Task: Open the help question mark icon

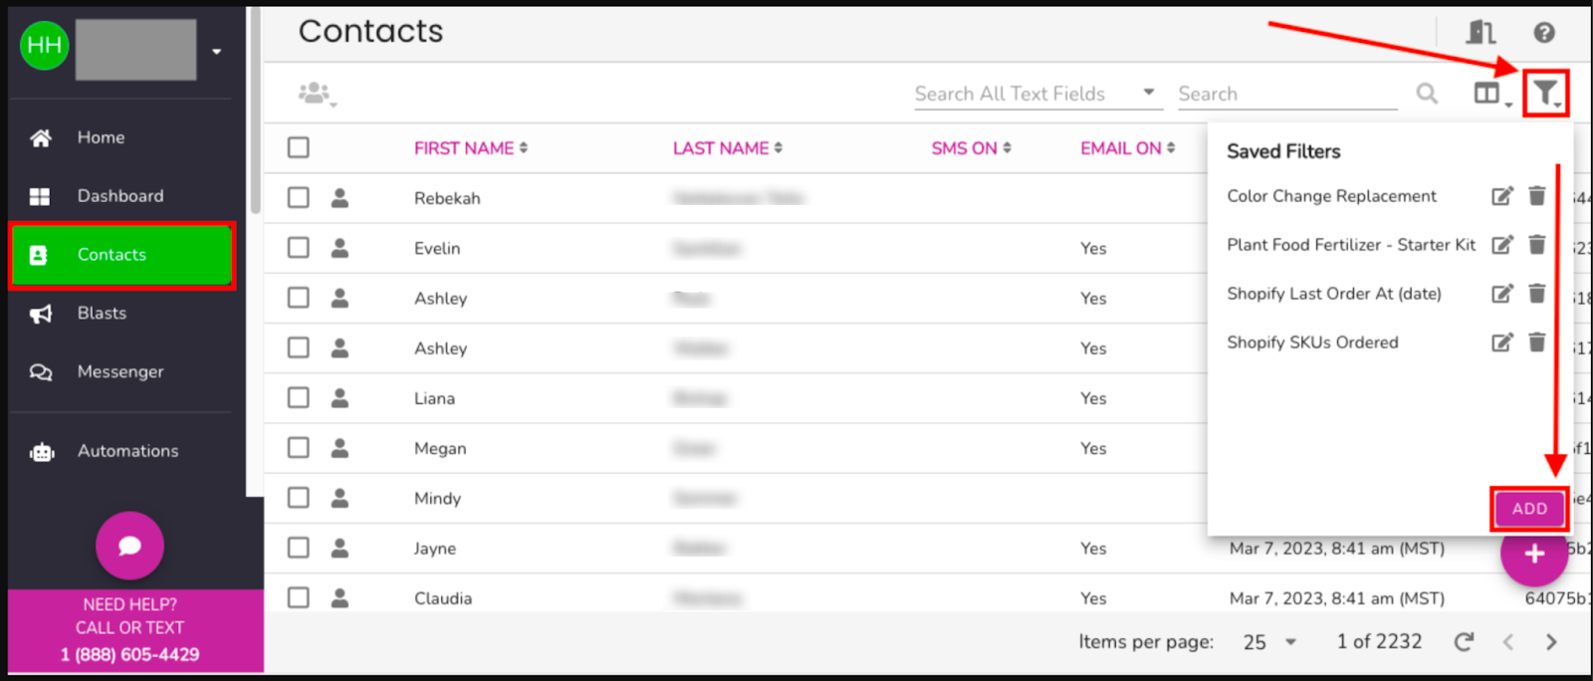Action: [x=1544, y=33]
